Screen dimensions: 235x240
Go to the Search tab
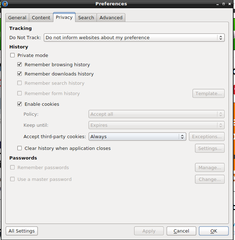pos(86,17)
